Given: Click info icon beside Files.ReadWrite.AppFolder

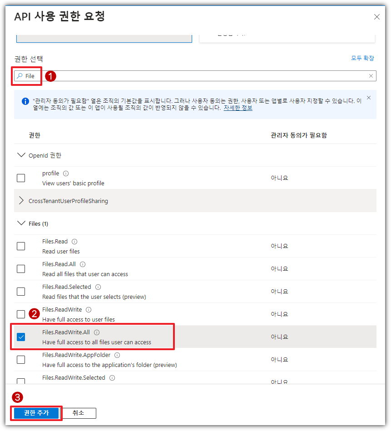Looking at the screenshot, I should point(117,355).
